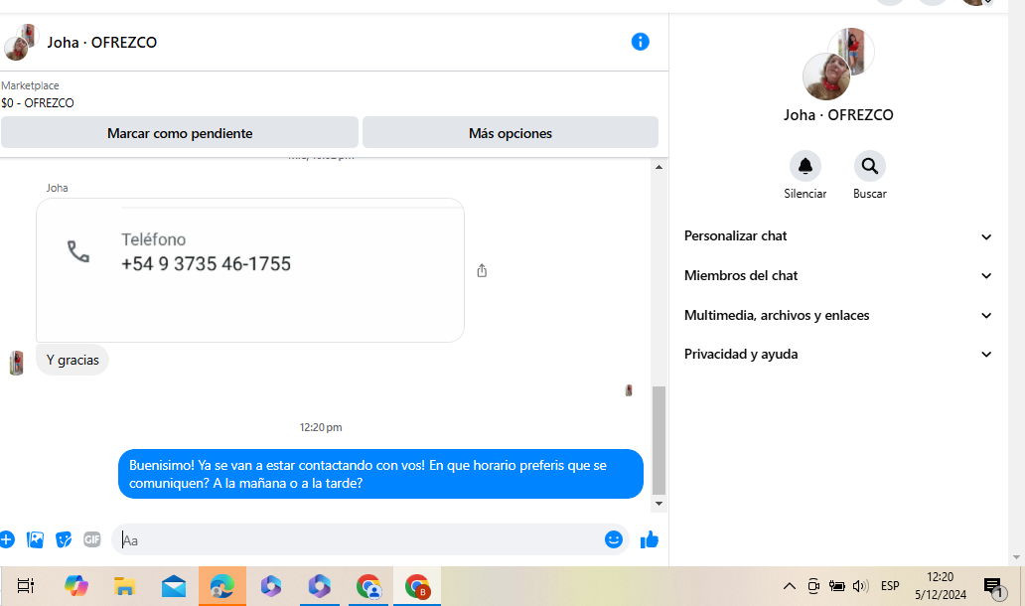Click the ESP language indicator
1025x606 pixels.
890,586
